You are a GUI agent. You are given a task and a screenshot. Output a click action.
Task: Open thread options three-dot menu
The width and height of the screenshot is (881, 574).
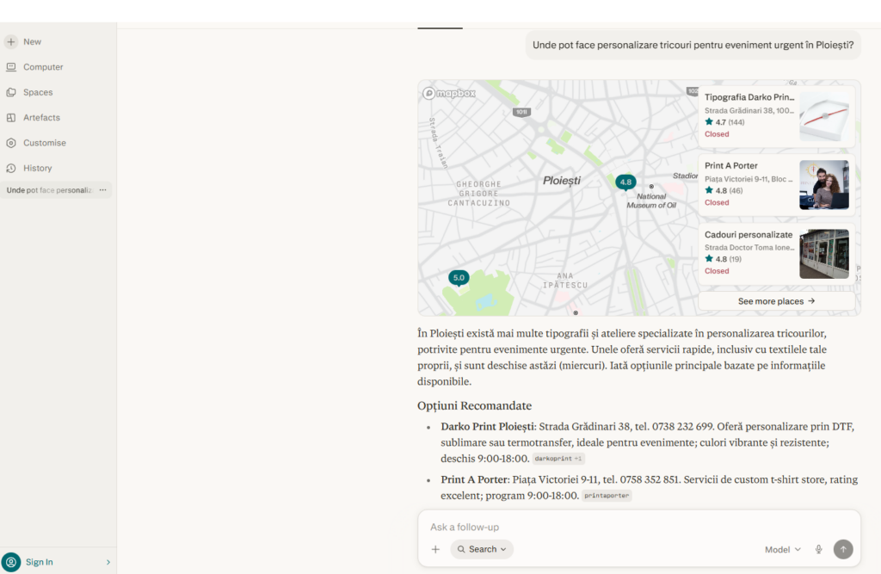pyautogui.click(x=103, y=190)
